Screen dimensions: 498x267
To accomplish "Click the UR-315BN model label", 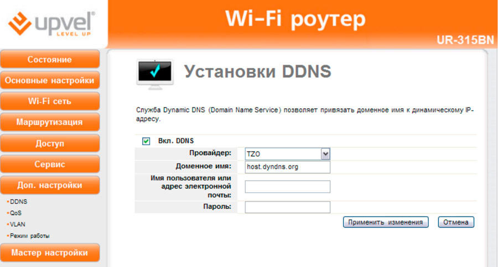I will pos(465,40).
